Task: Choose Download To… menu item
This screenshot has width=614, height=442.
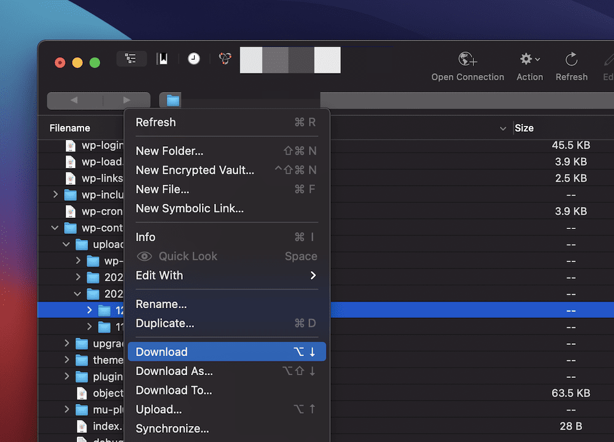Action: click(x=227, y=390)
